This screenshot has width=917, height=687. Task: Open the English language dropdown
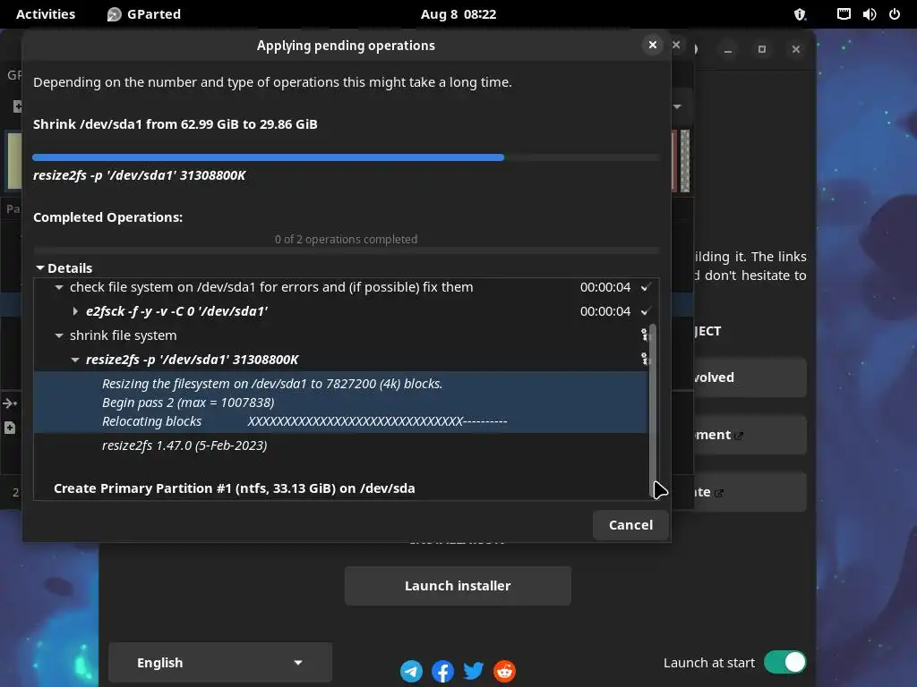point(220,663)
